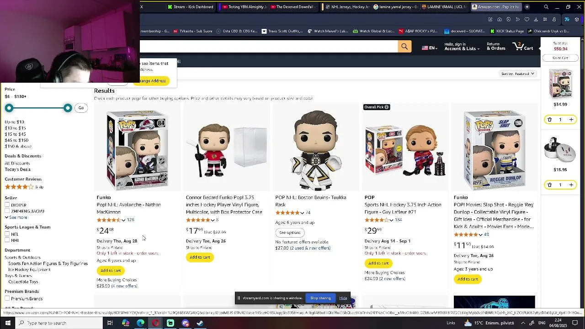Open the Reggie Dunlop Slap Shot product image
Image resolution: width=585 pixels, height=329 pixels.
coord(494,150)
